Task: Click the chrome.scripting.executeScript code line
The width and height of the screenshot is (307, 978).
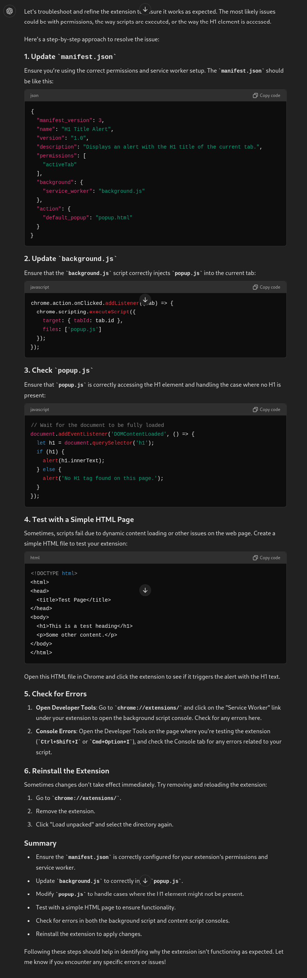Action: 86,312
